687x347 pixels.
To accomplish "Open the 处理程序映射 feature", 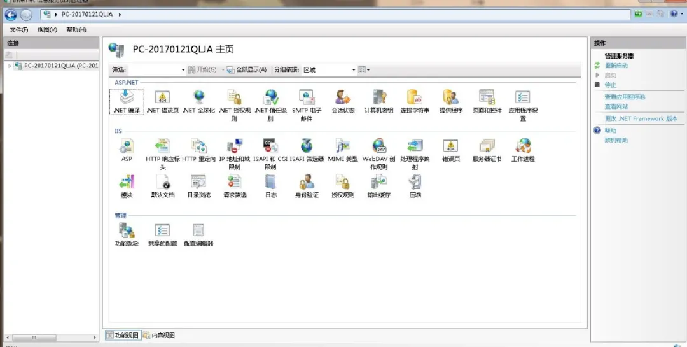I will [x=415, y=154].
